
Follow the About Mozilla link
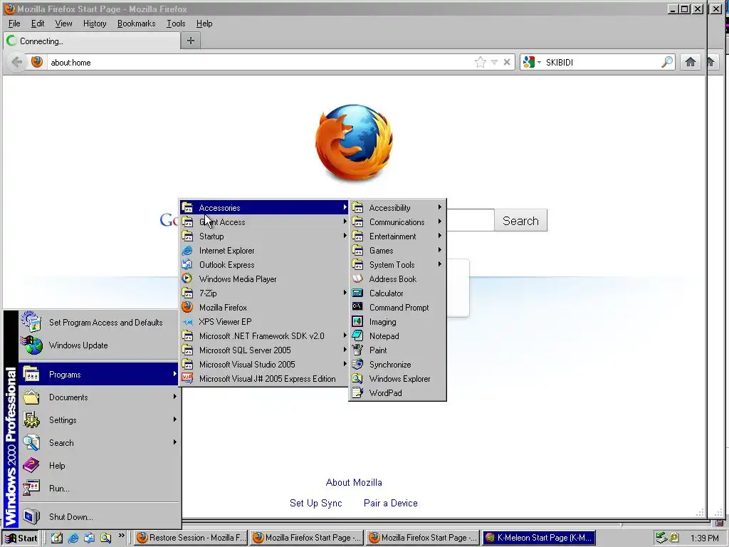tap(354, 483)
